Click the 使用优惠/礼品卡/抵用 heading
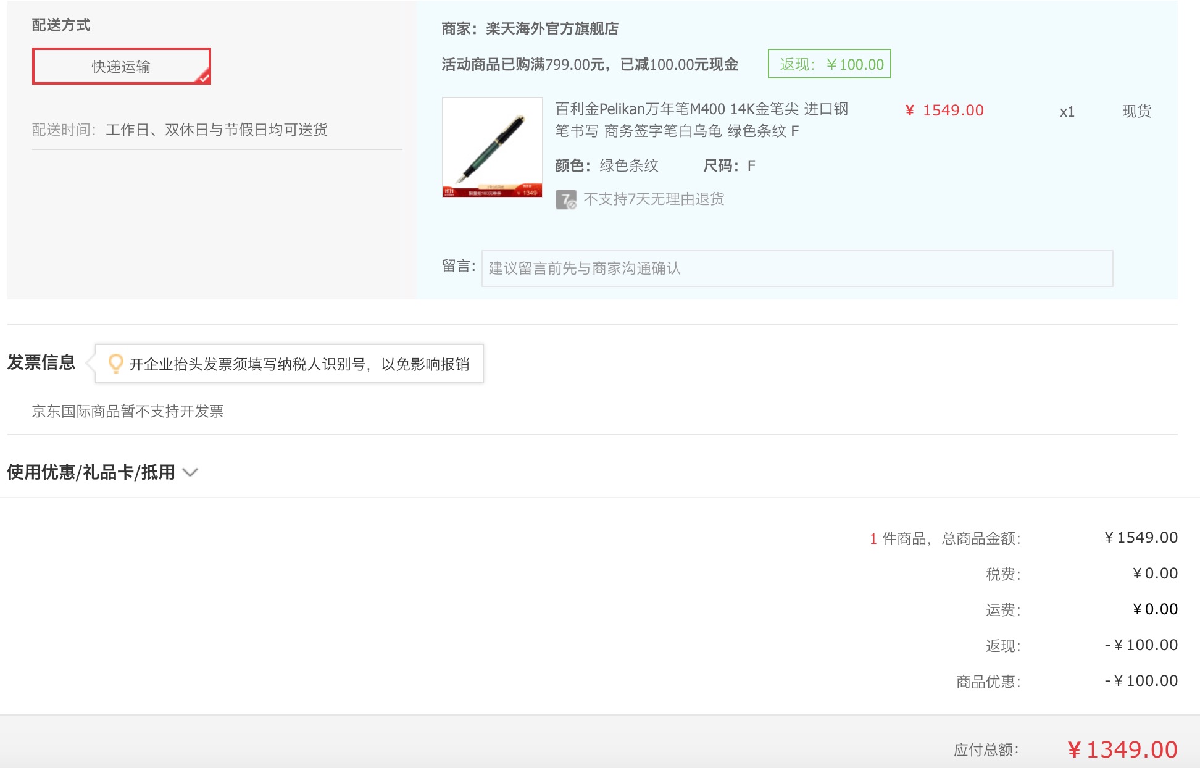This screenshot has width=1200, height=768. click(91, 472)
